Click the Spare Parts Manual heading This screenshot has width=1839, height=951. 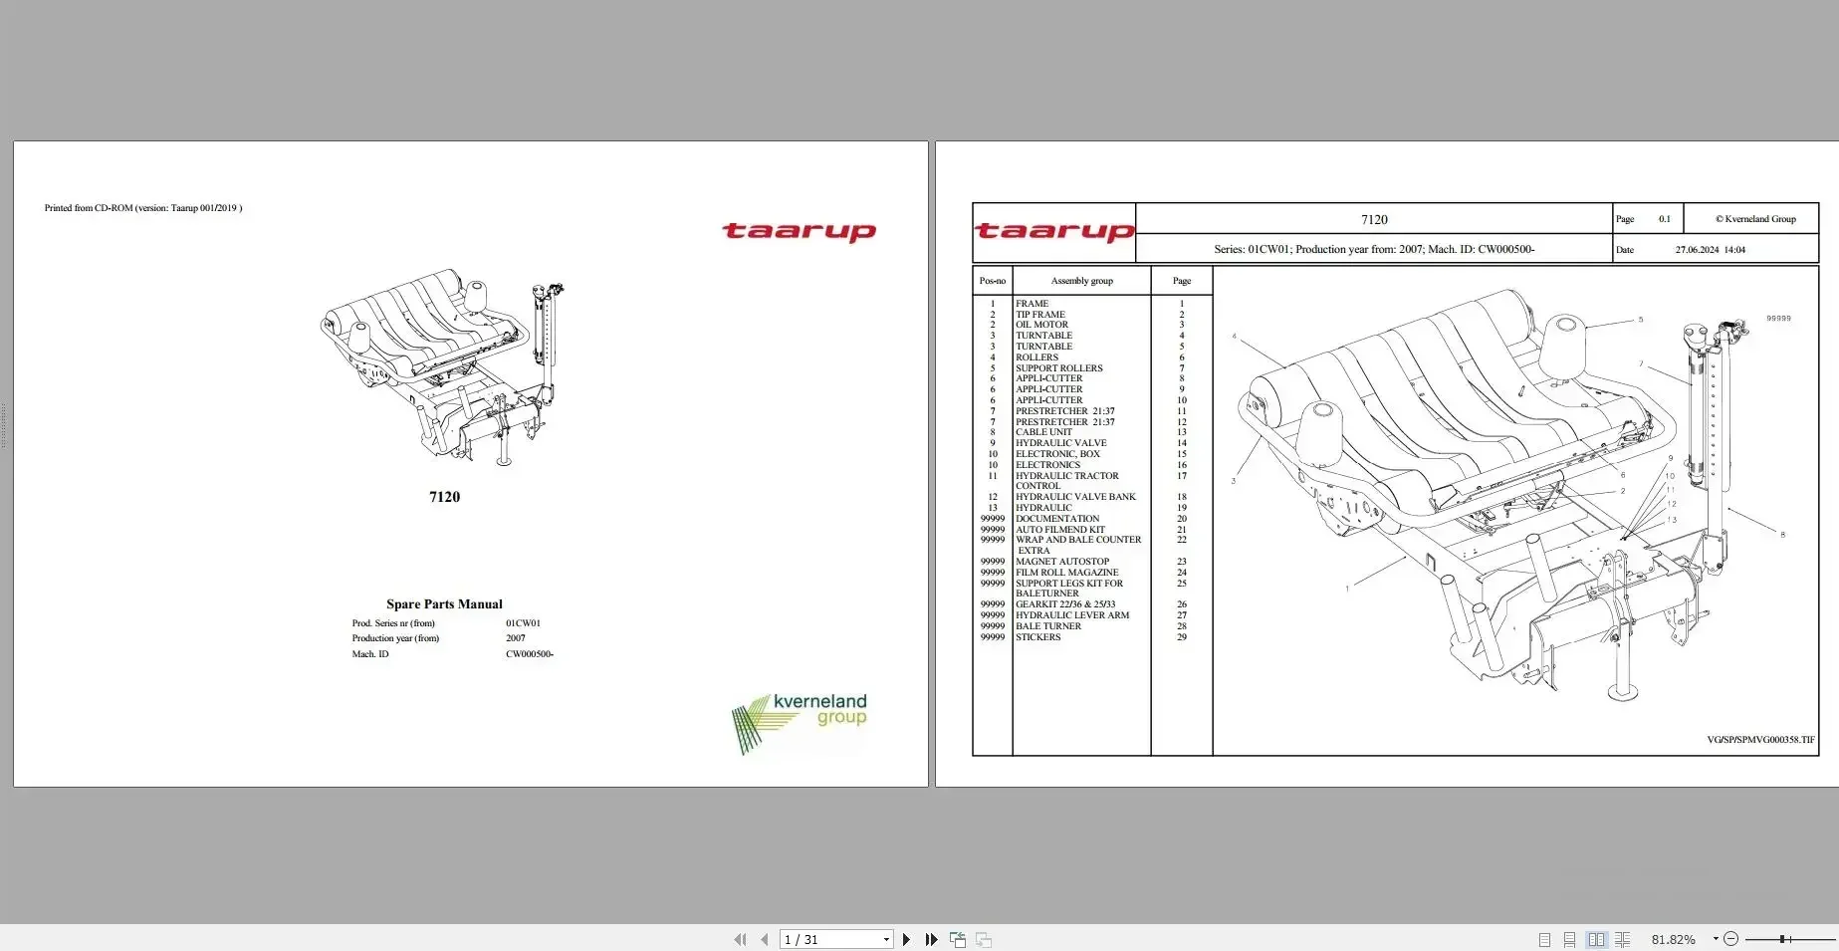click(444, 603)
